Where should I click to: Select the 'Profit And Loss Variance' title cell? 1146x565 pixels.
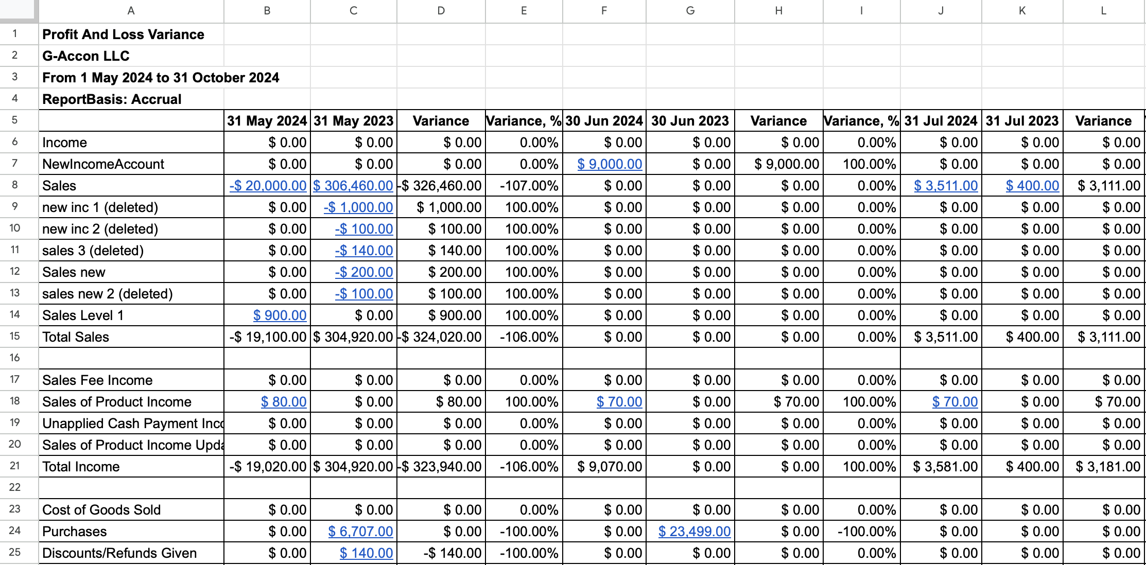point(131,34)
